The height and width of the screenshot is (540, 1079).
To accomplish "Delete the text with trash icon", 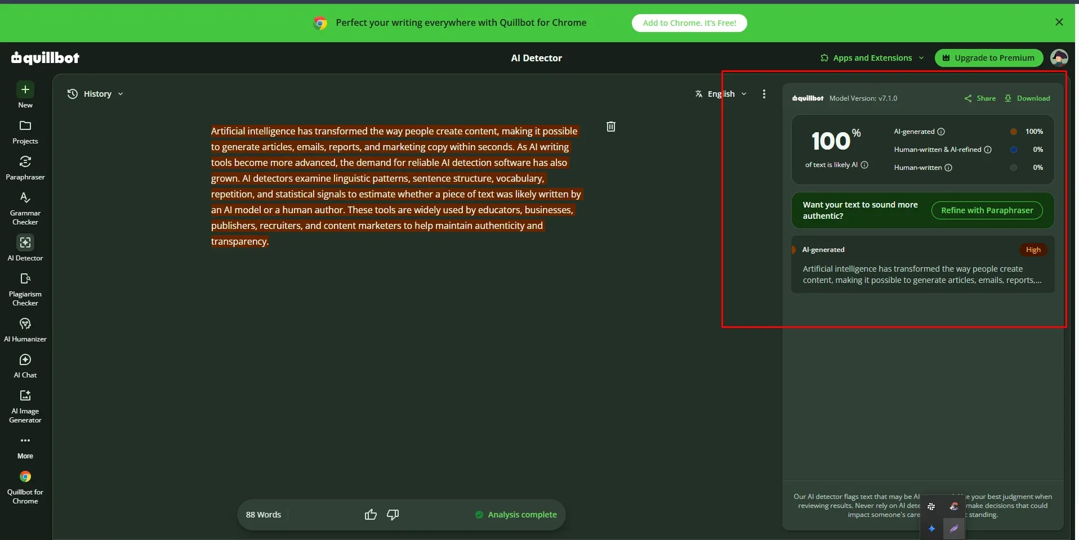I will [611, 127].
